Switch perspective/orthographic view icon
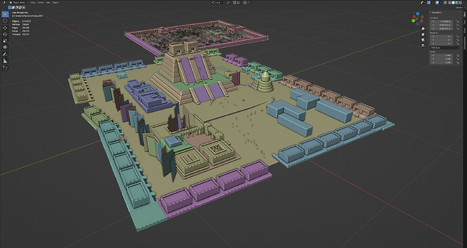 coord(423,45)
